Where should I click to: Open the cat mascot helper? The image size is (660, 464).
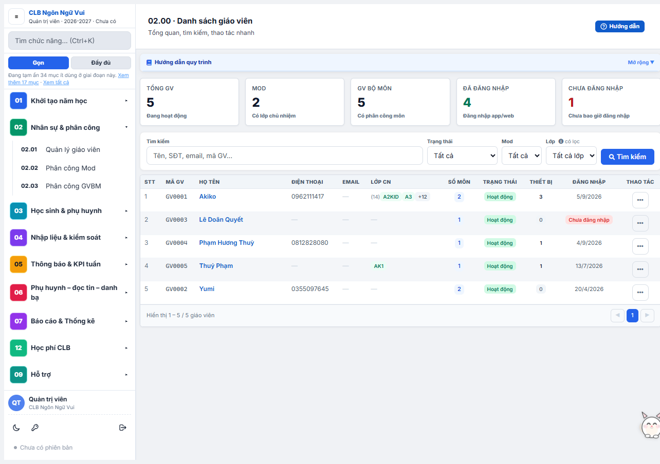coord(650,424)
